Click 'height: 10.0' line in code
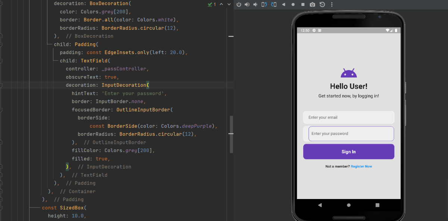The image size is (448, 221). 67,216
